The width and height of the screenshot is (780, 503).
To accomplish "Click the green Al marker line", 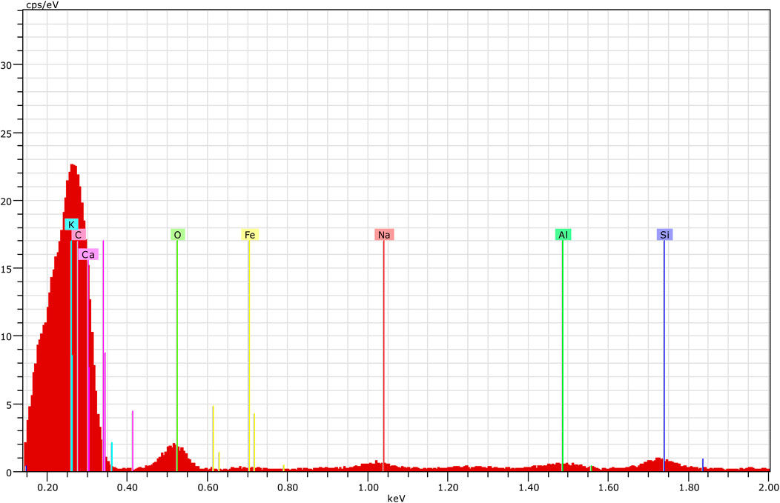I will [563, 356].
